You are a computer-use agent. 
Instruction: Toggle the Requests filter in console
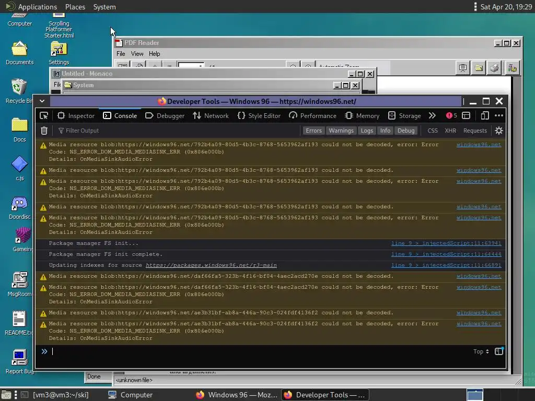(x=475, y=131)
